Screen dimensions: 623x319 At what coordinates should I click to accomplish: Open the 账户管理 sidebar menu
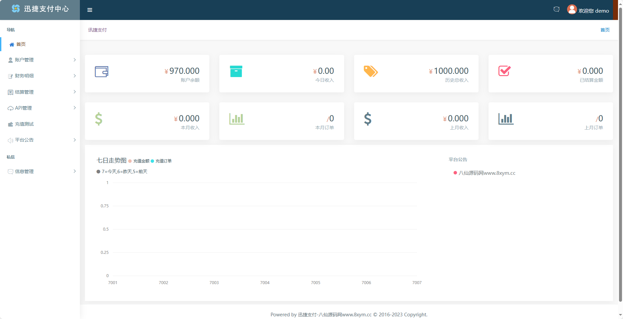coord(40,60)
